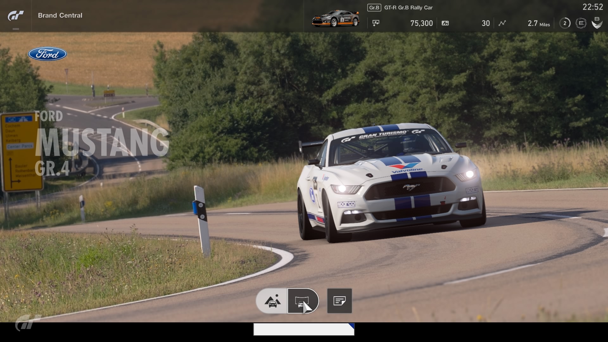
Task: Click the collector level 2 circle
Action: point(565,23)
